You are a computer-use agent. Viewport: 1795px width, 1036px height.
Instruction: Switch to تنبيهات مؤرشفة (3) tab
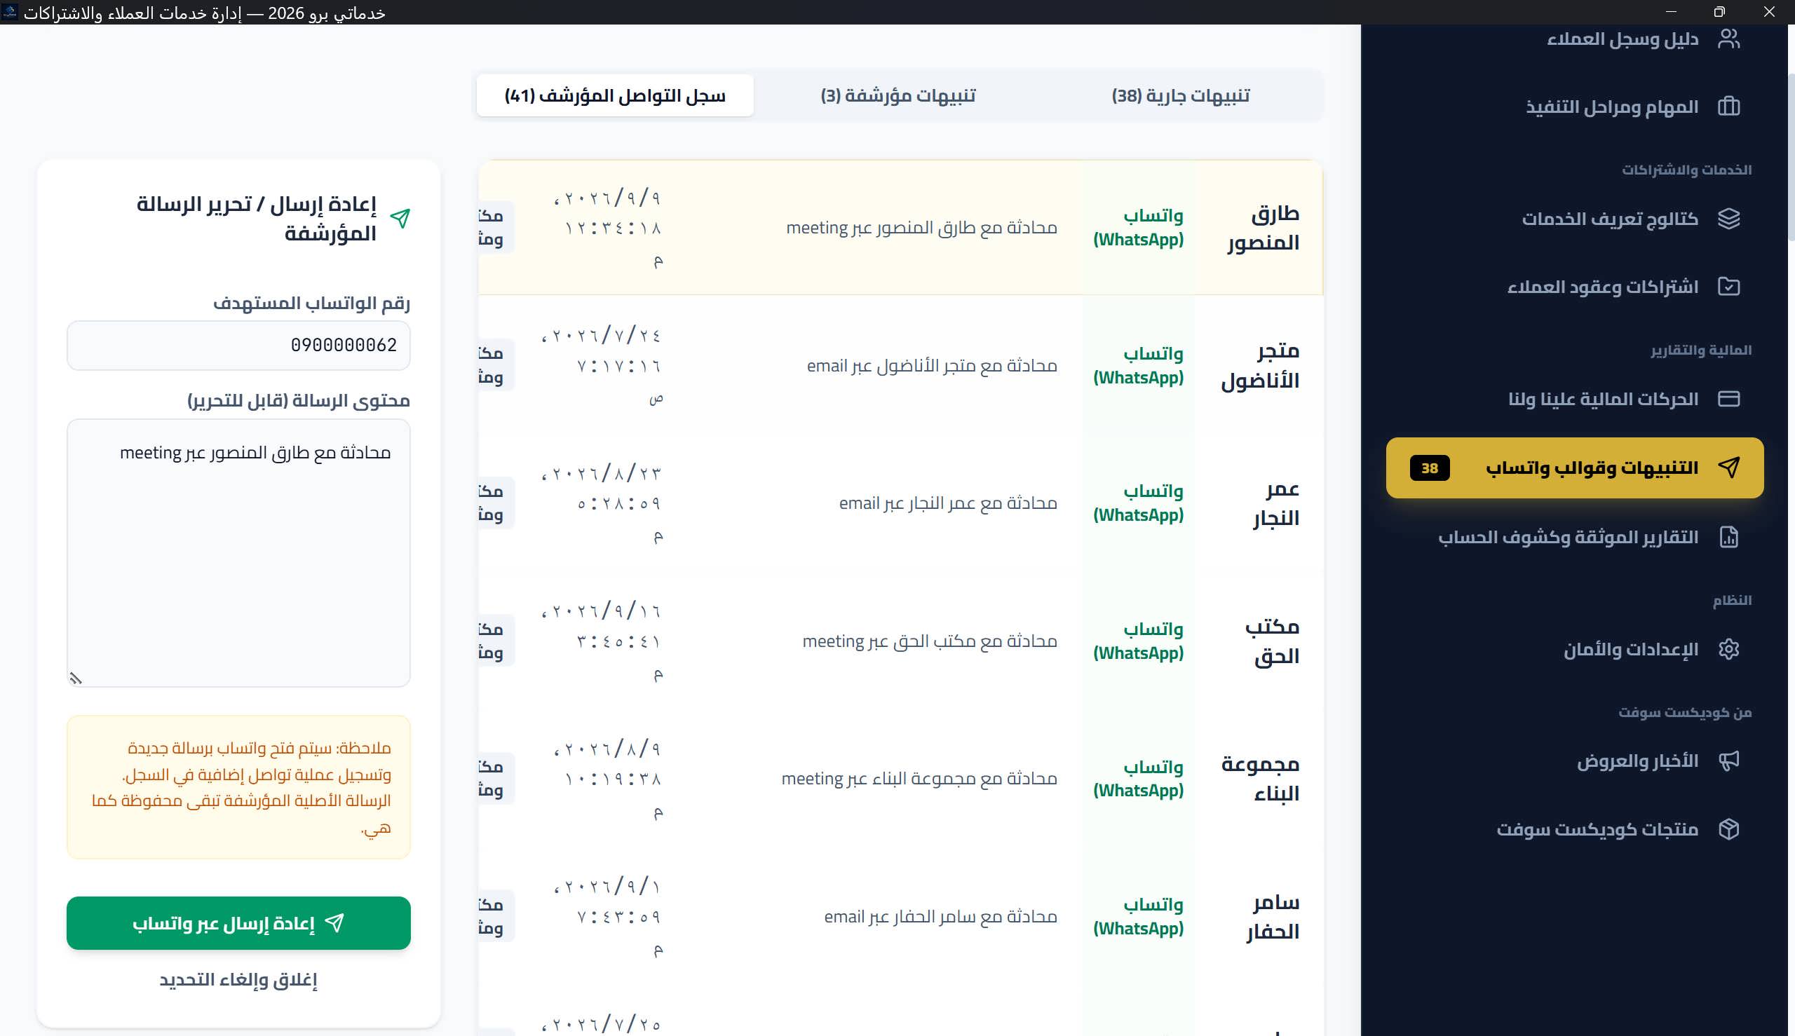(898, 95)
